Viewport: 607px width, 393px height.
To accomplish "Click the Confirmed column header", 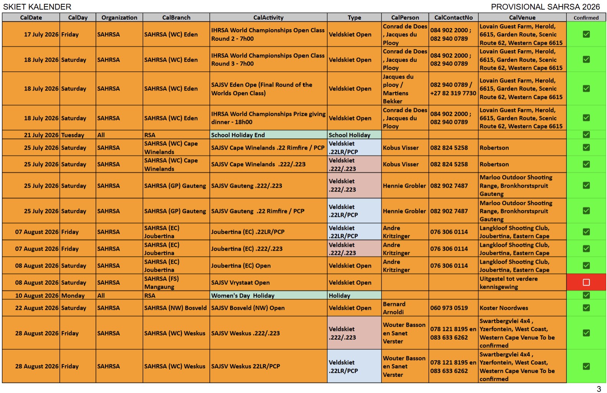I will coord(586,18).
